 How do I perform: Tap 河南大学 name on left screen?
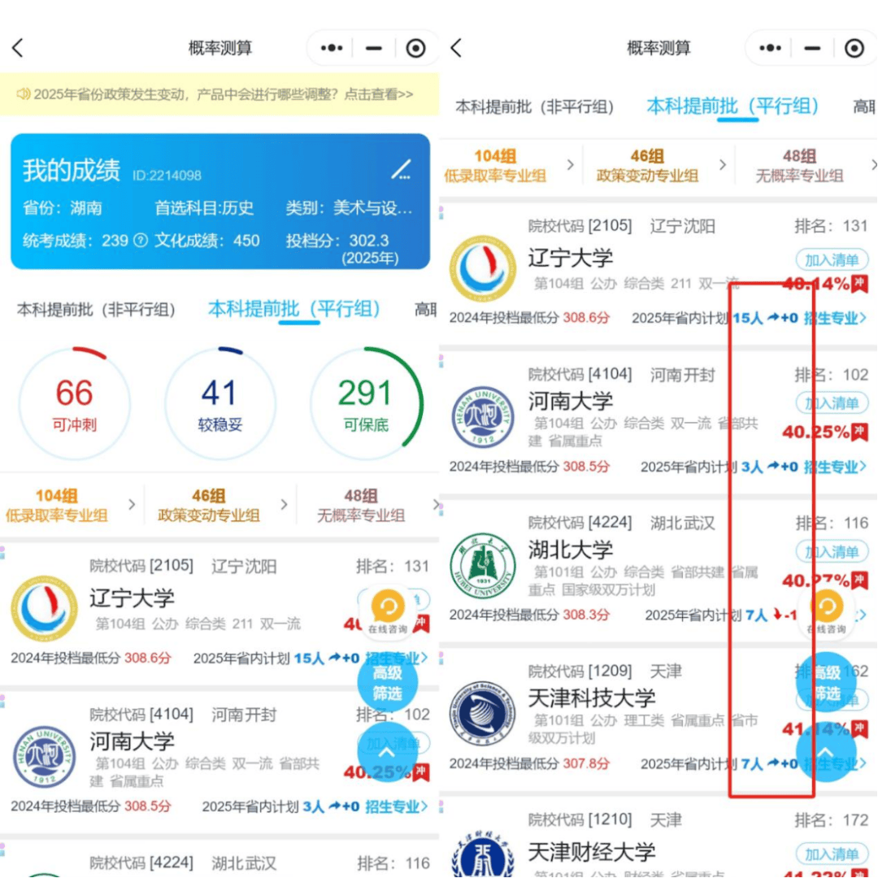tap(133, 741)
